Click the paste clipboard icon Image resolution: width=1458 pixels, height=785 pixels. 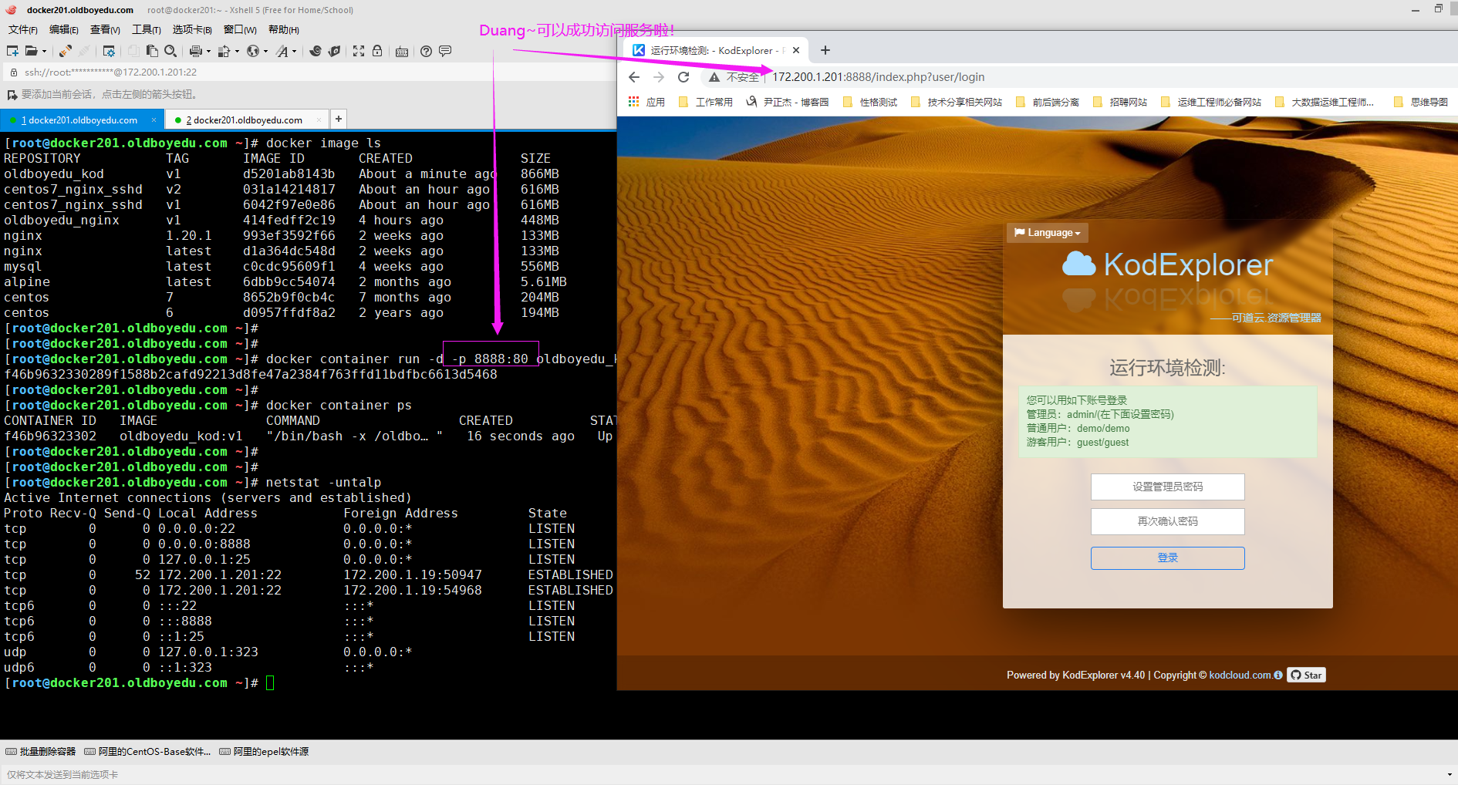[152, 51]
